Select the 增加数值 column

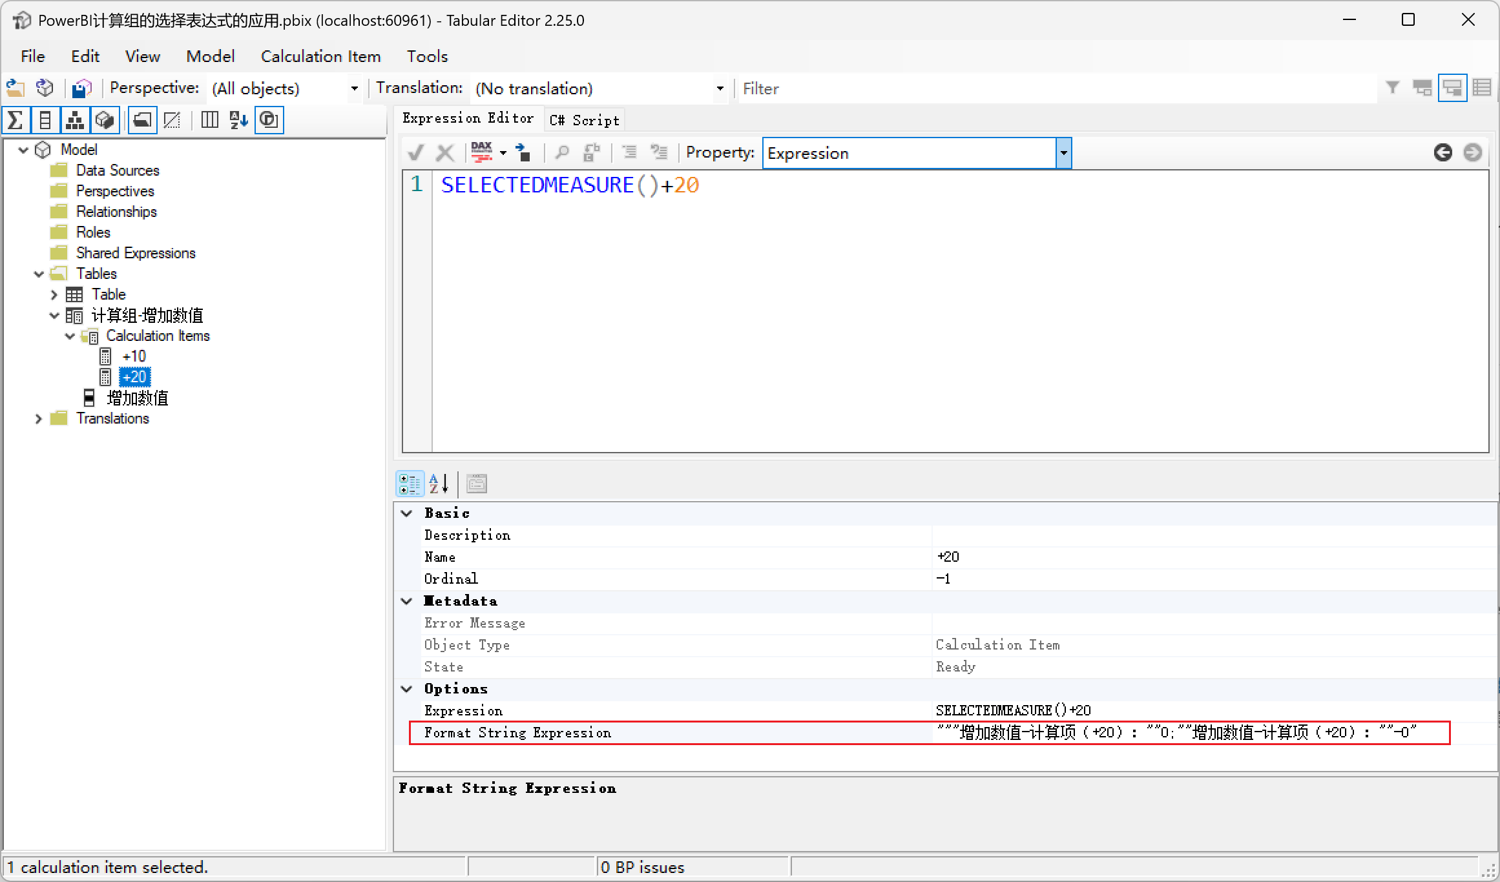[138, 398]
